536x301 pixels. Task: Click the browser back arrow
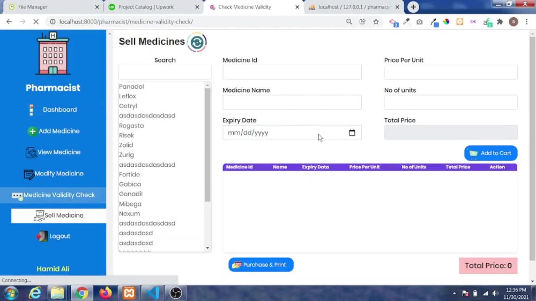[x=9, y=21]
